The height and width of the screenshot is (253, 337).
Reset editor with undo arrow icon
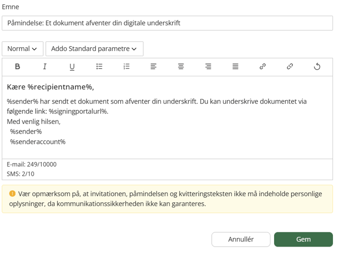pos(317,67)
